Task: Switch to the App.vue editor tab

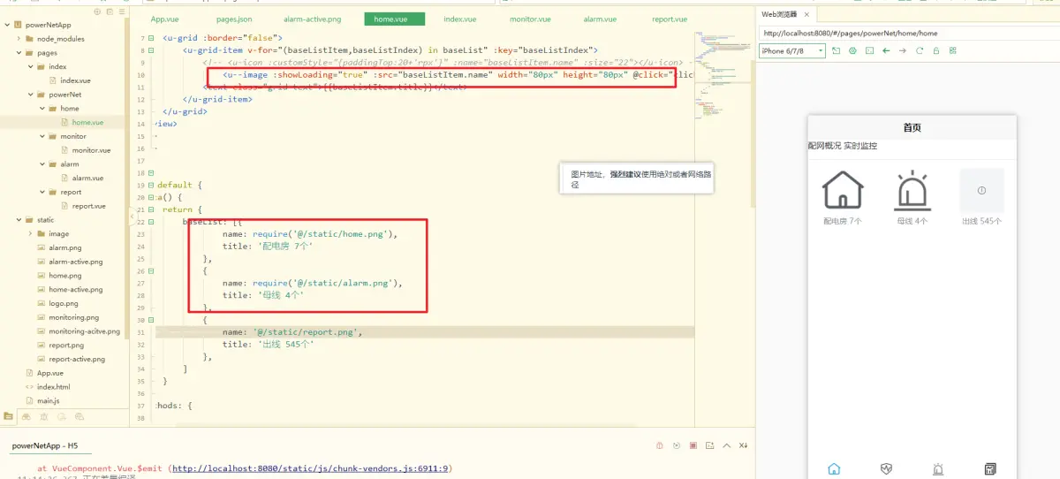Action: [x=164, y=19]
